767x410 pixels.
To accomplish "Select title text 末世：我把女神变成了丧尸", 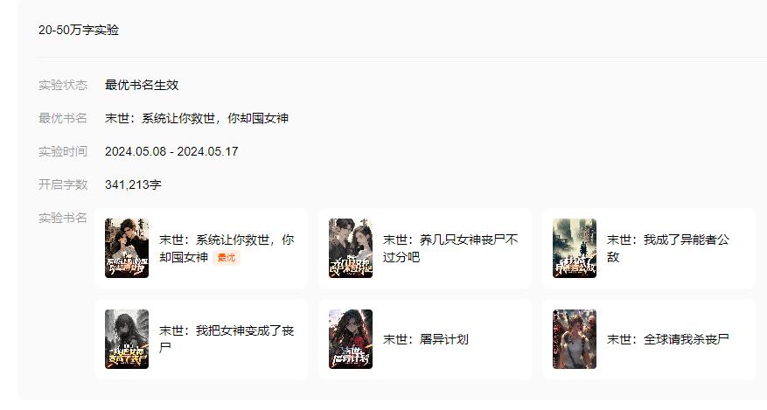I will click(227, 339).
